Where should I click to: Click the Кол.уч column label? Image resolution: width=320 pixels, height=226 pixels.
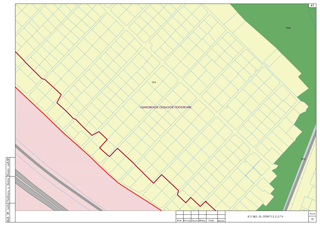click(x=187, y=220)
